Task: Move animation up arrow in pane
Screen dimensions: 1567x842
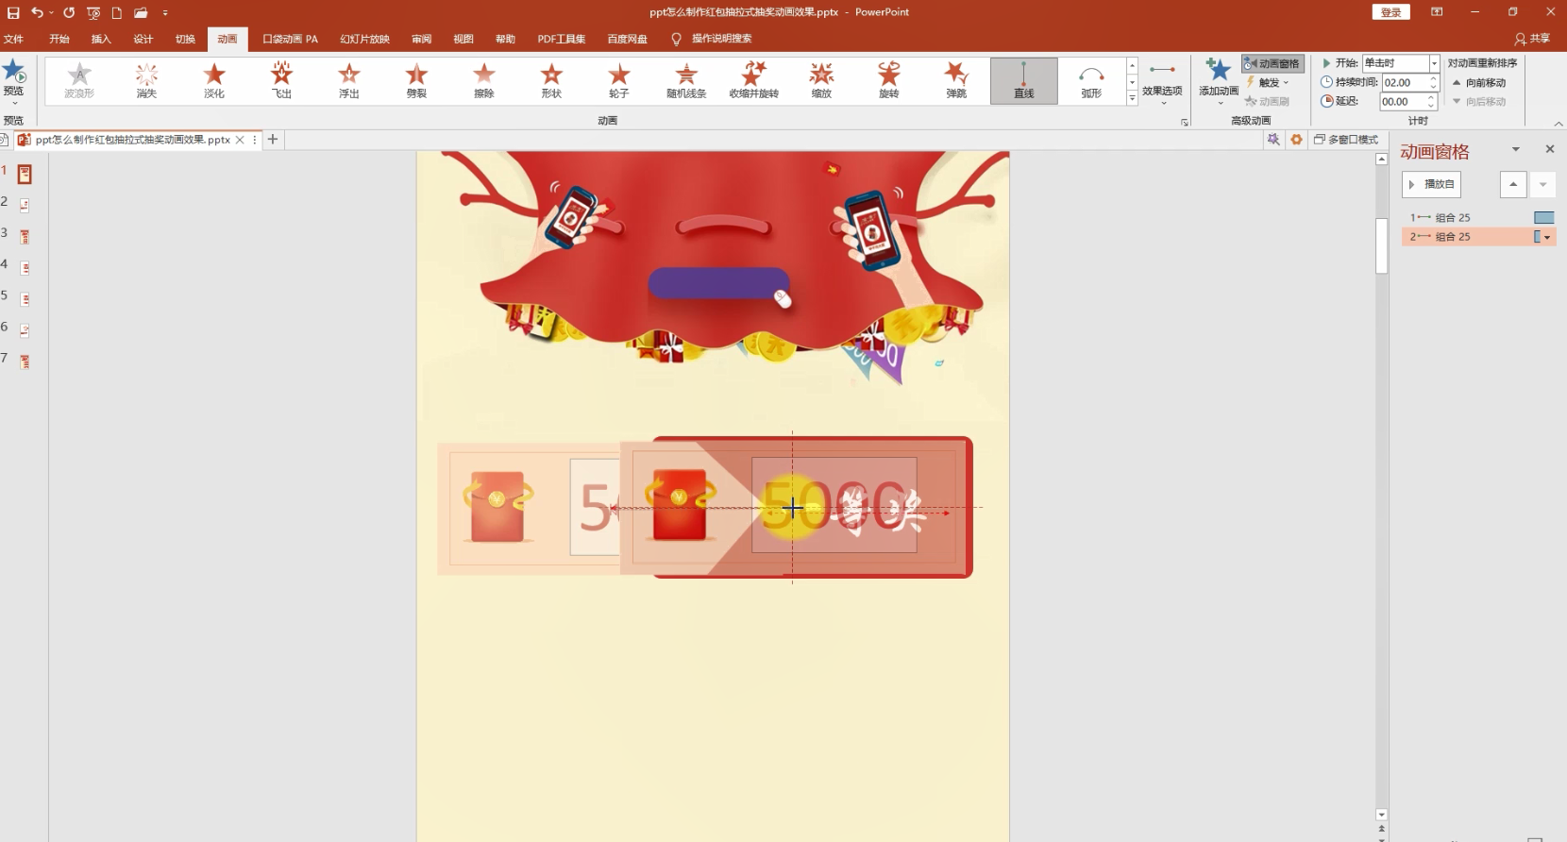Action: point(1513,184)
